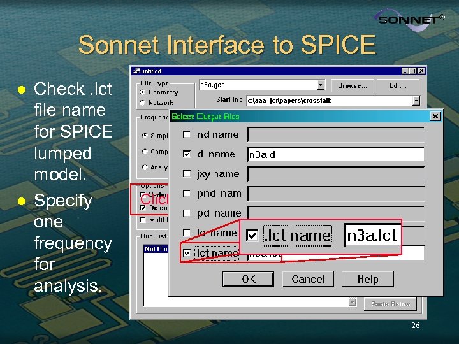Click the Start In path field

click(x=330, y=101)
